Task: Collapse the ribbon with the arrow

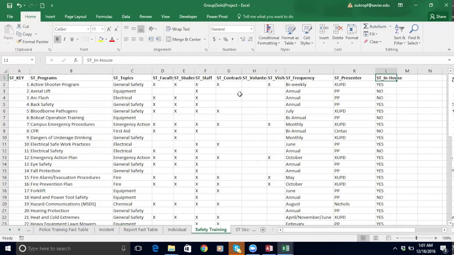Action: pos(449,50)
